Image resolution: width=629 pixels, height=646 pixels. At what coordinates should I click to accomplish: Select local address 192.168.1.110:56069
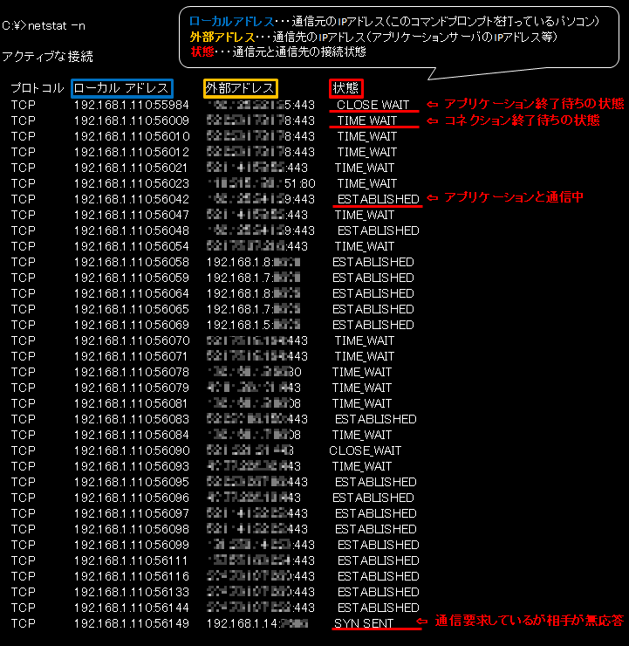[x=132, y=325]
